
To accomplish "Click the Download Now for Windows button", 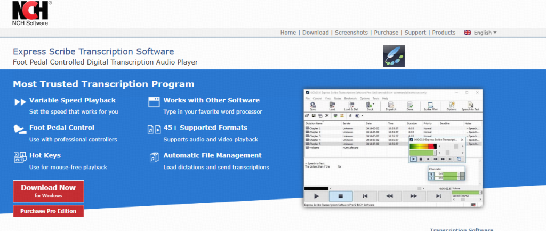I will [49, 191].
